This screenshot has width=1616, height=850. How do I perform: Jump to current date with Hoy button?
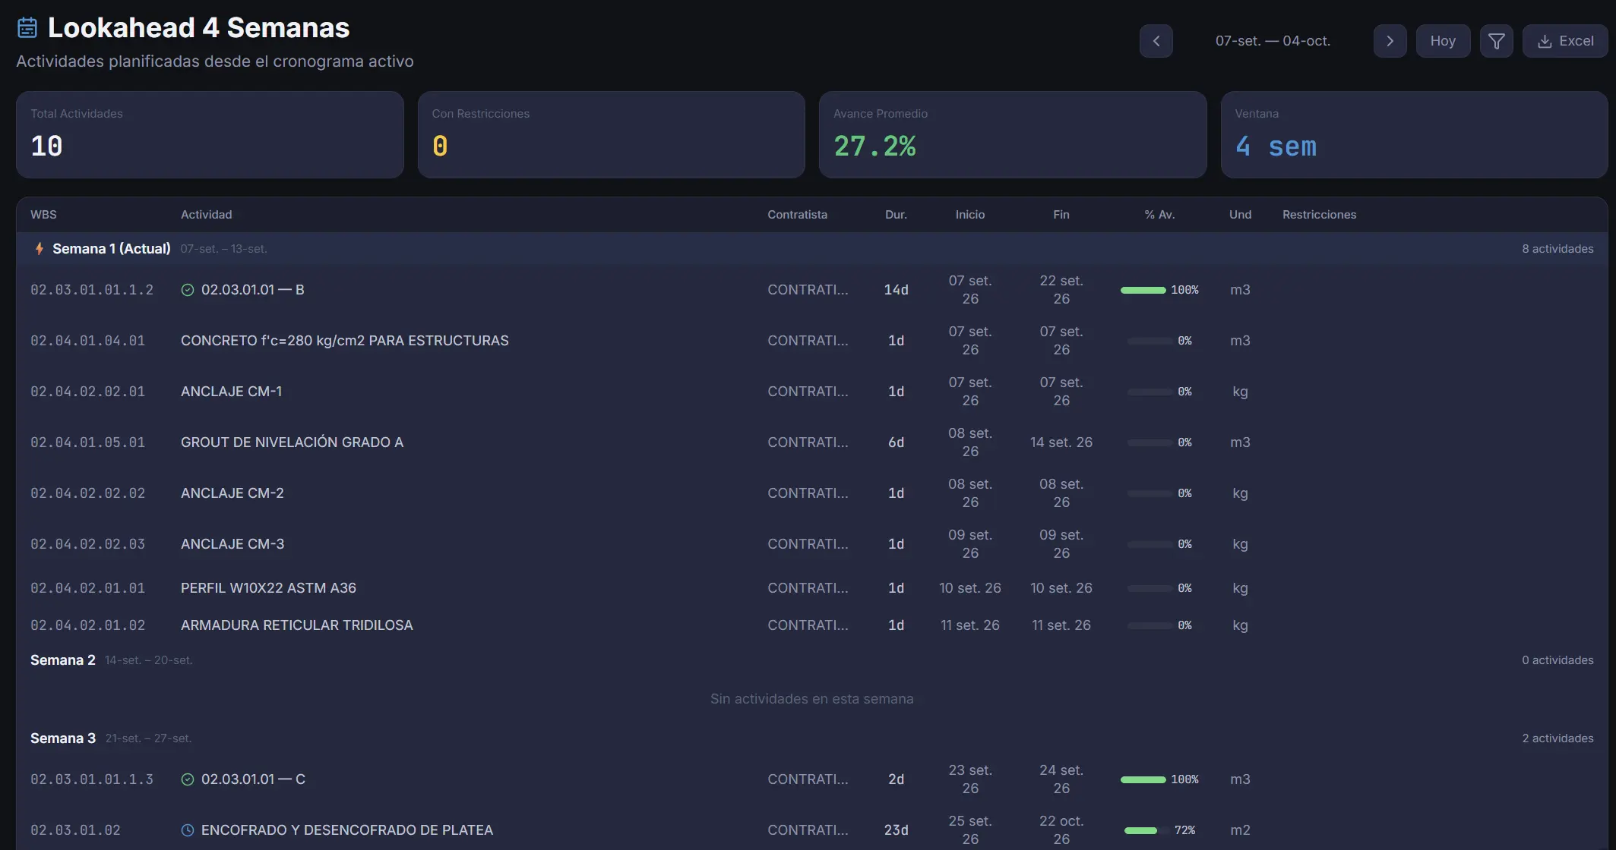coord(1443,41)
